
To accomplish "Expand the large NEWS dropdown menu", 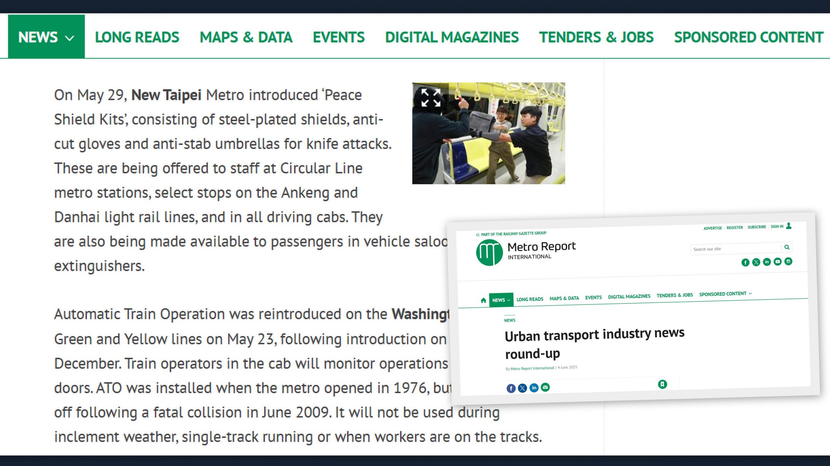I will pos(46,37).
